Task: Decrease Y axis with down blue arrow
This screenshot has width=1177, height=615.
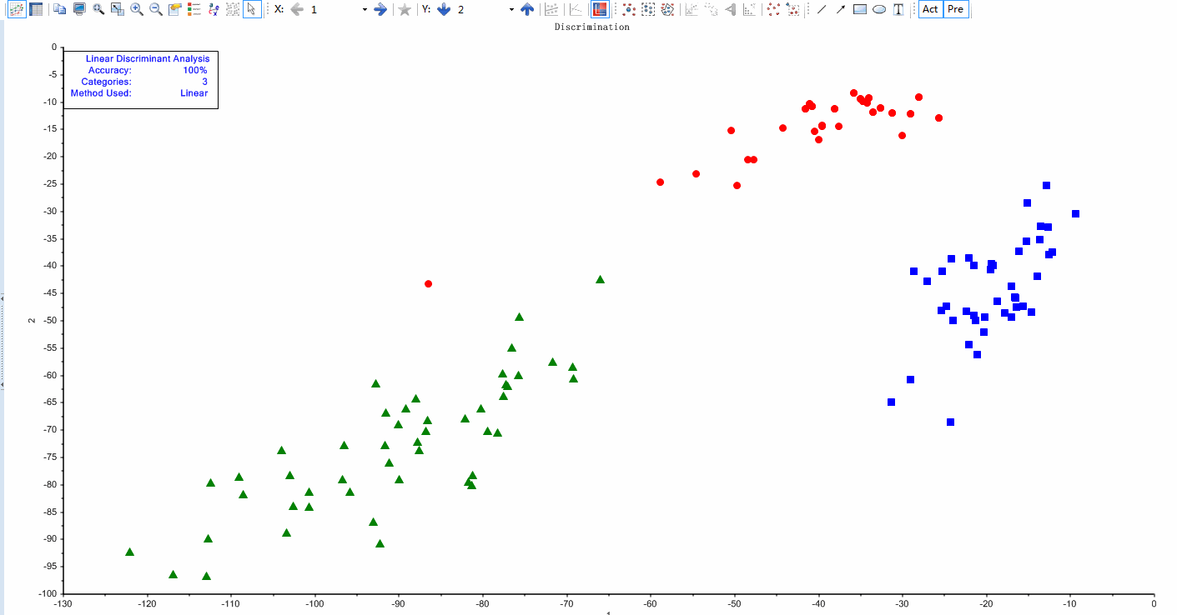Action: point(444,9)
